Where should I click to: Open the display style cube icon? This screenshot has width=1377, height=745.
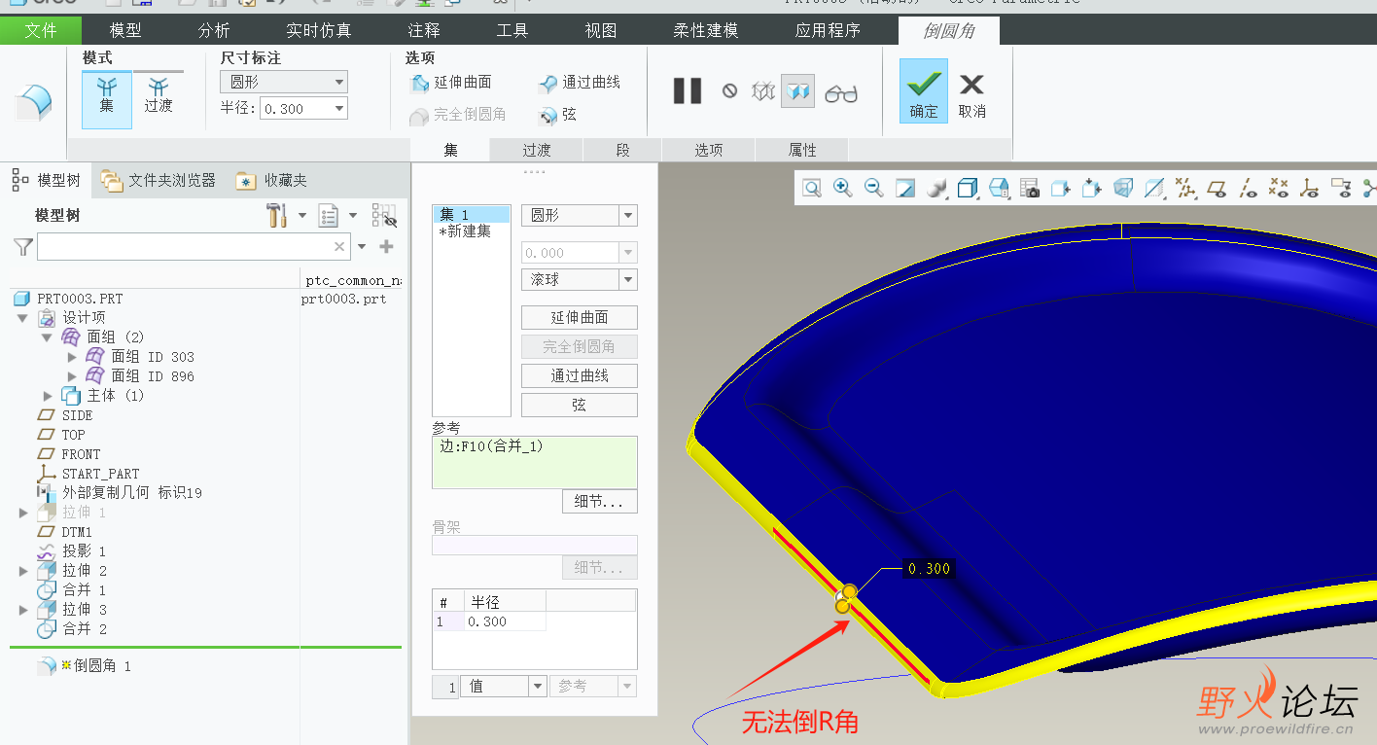pos(968,189)
